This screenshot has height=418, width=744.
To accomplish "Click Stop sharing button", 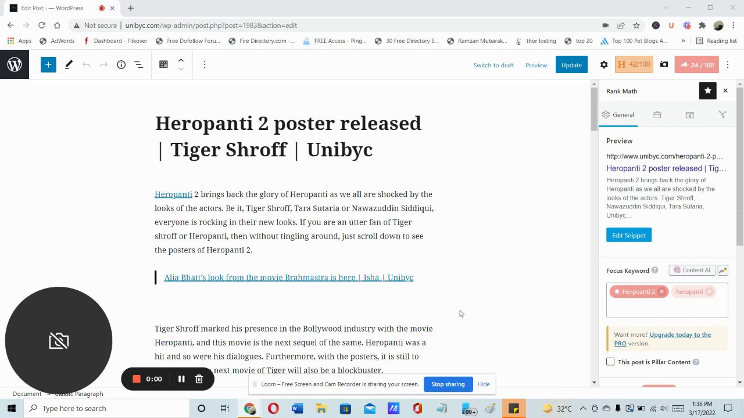I will (448, 384).
